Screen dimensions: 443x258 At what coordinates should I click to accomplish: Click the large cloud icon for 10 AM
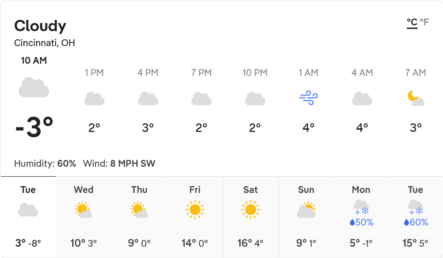(x=34, y=87)
